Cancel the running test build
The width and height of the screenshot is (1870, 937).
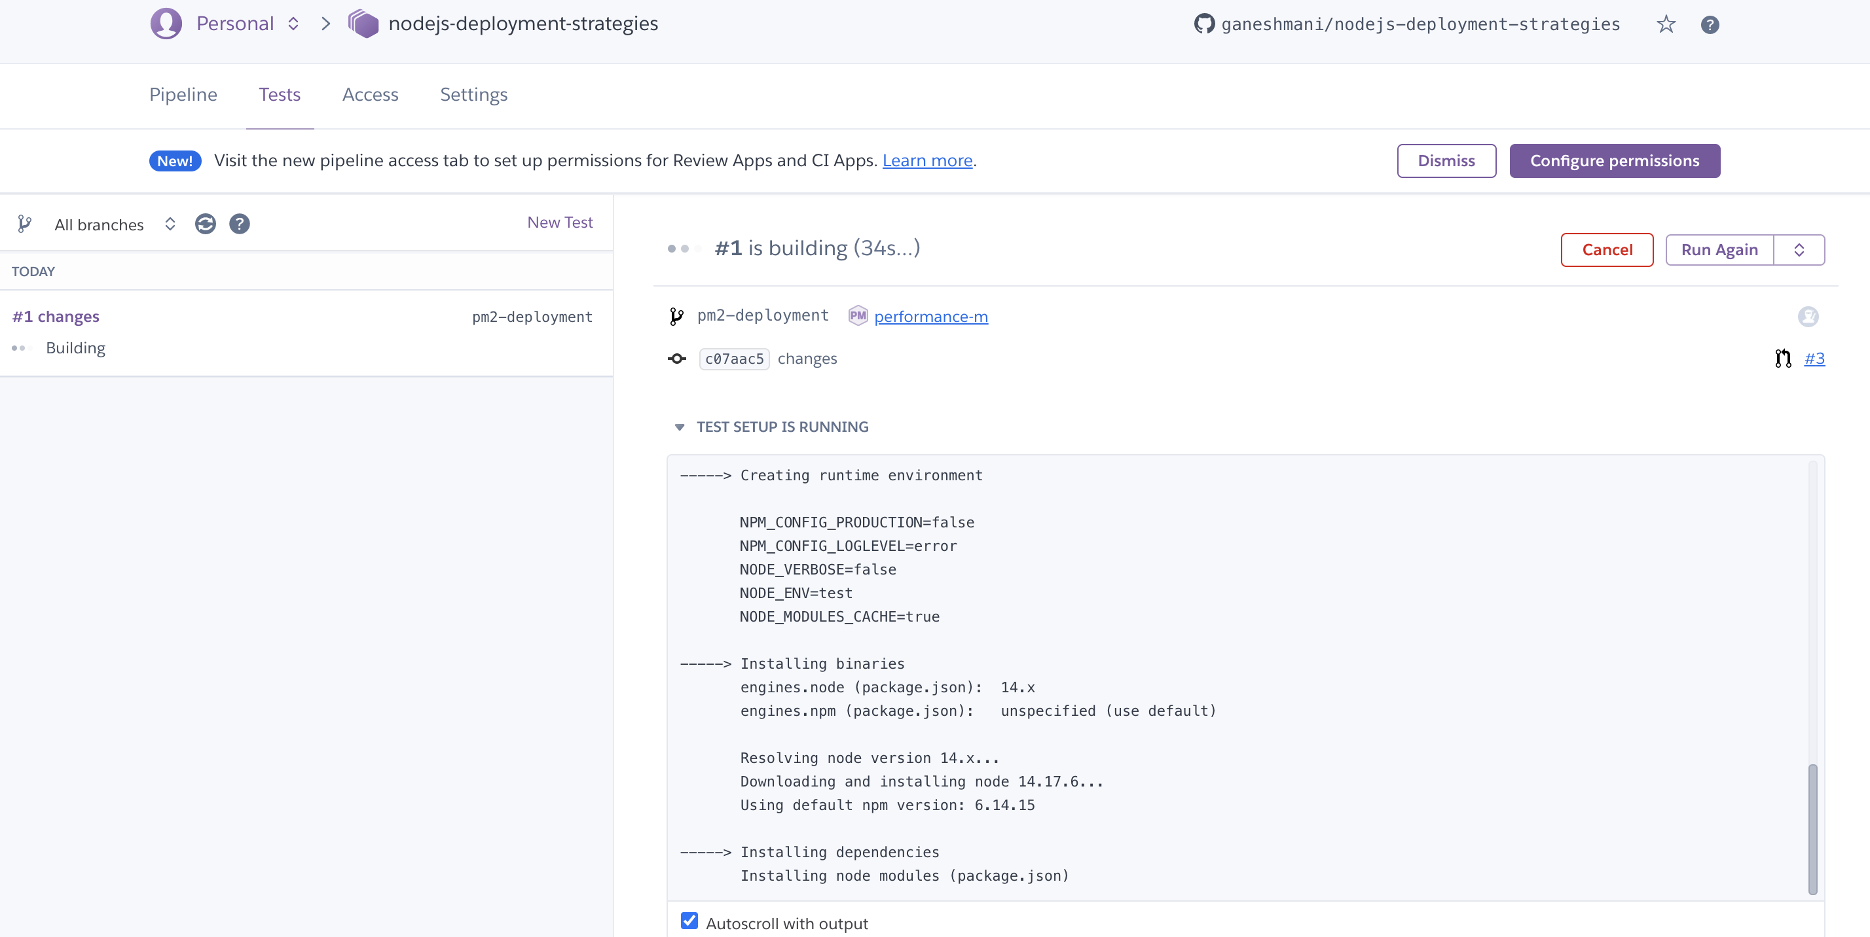point(1607,250)
